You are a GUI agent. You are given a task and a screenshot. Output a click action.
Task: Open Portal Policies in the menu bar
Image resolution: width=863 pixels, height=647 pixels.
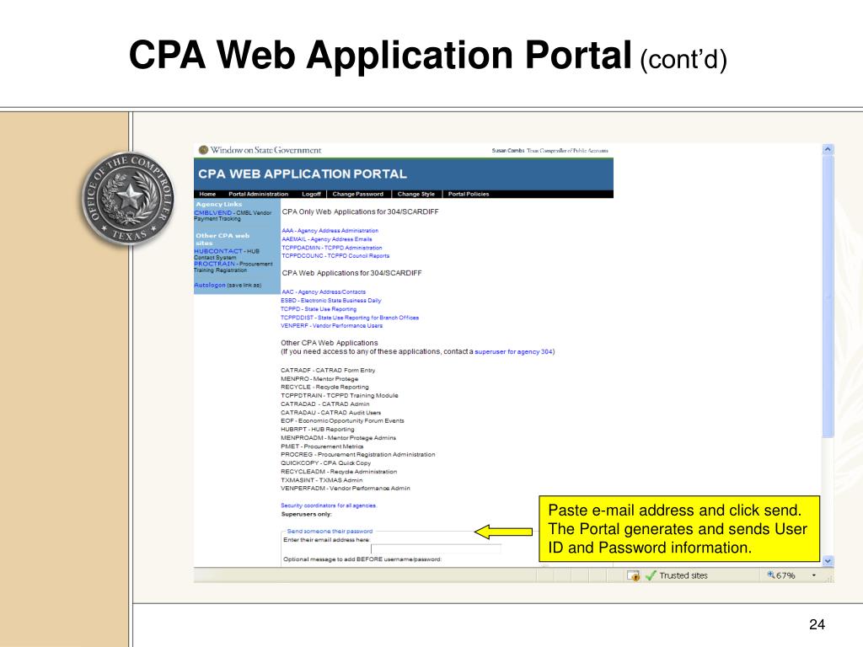tap(469, 195)
